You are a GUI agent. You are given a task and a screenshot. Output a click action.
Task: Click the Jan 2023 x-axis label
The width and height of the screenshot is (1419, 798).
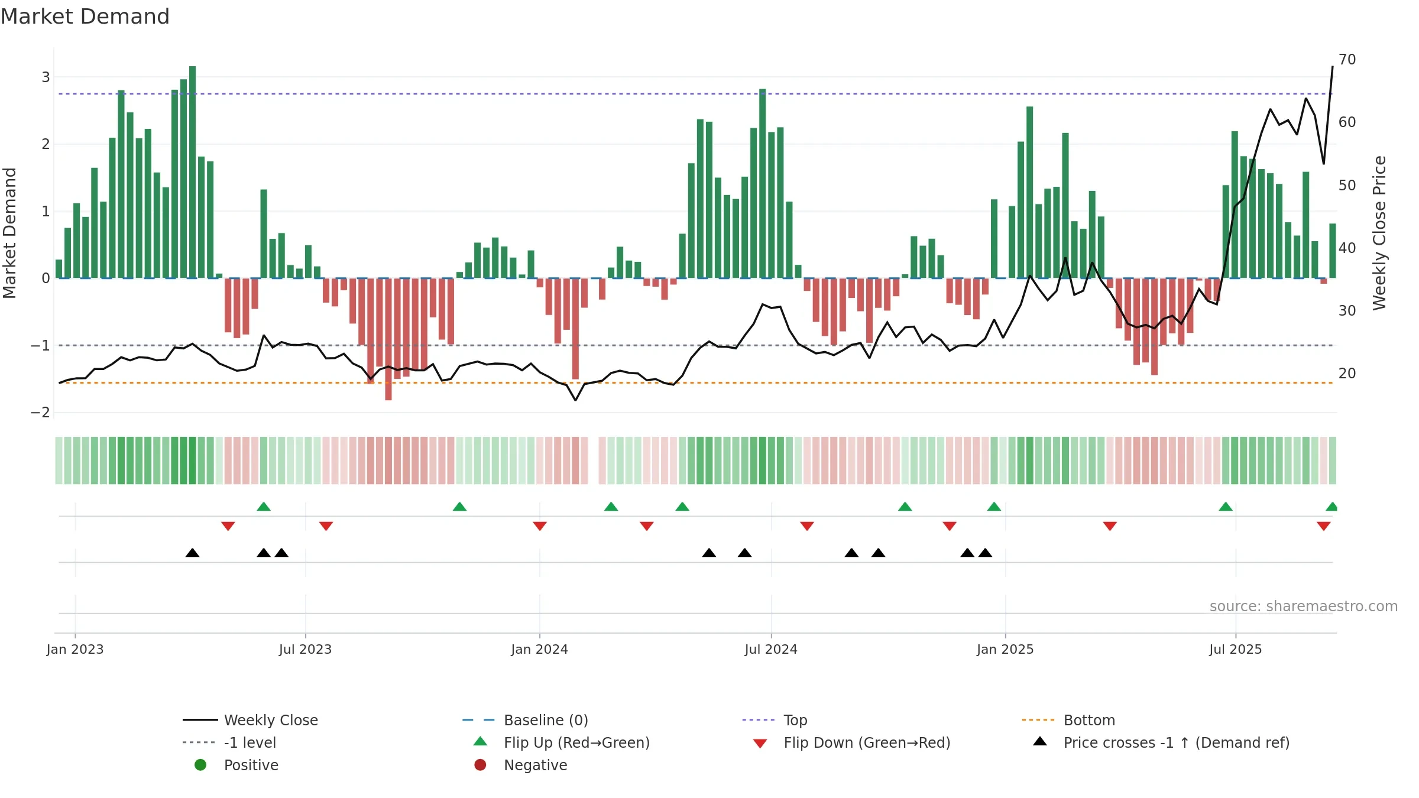point(75,649)
